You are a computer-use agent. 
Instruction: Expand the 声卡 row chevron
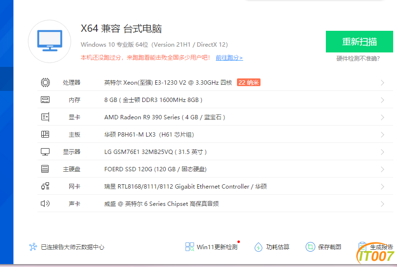pos(382,204)
